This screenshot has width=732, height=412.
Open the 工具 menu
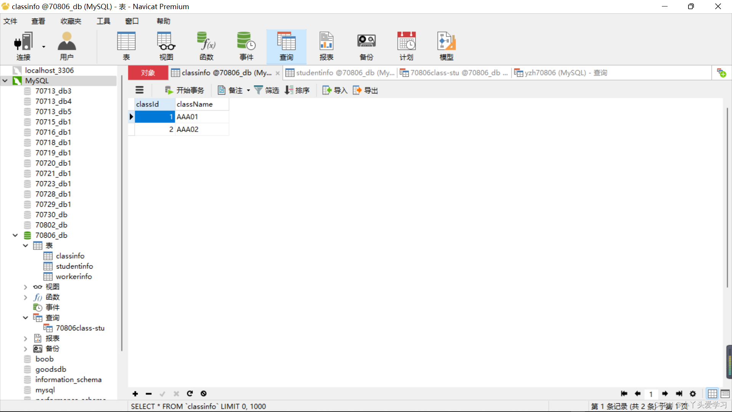103,21
